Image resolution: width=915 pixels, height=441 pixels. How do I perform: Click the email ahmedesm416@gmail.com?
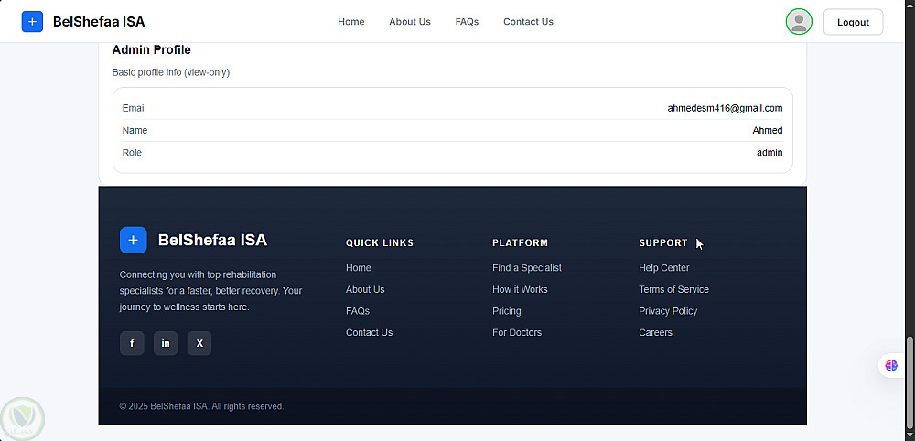click(x=725, y=108)
